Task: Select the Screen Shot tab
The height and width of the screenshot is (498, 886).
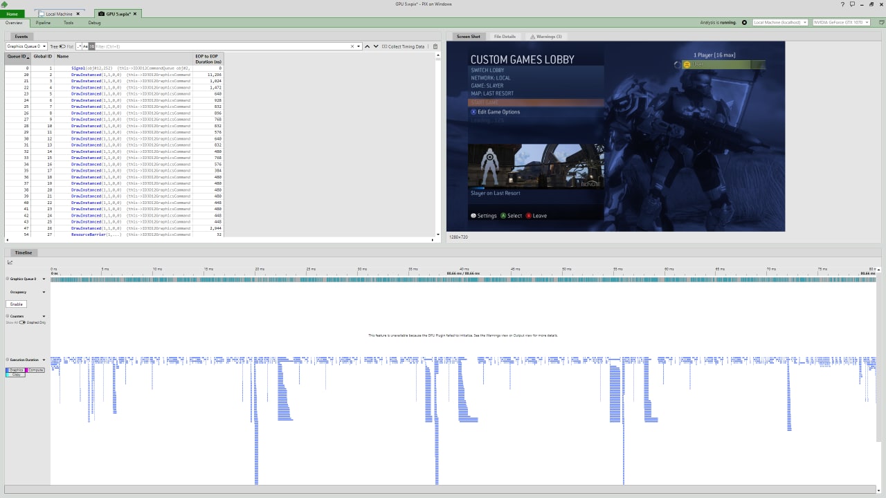Action: [x=469, y=37]
